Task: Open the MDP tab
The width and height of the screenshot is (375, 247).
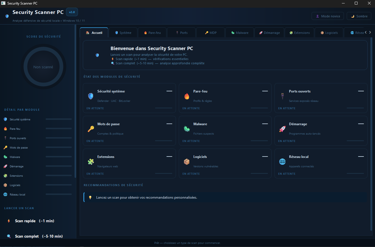Action: pyautogui.click(x=210, y=33)
